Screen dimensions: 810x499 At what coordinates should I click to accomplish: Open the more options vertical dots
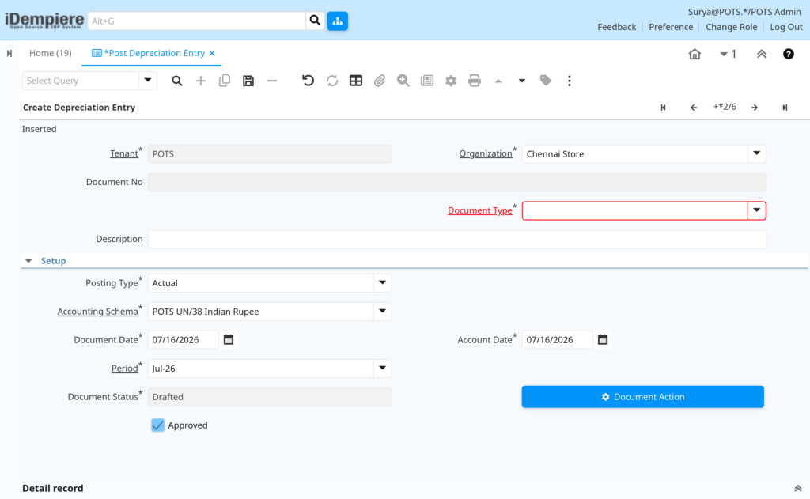tap(570, 81)
